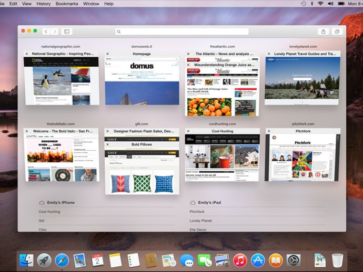Open App Store from the Dock

click(258, 260)
